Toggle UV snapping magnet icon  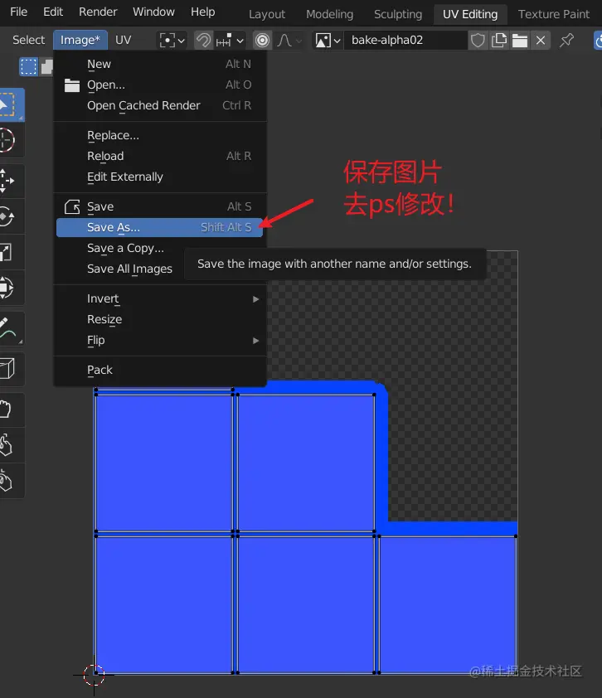(203, 41)
